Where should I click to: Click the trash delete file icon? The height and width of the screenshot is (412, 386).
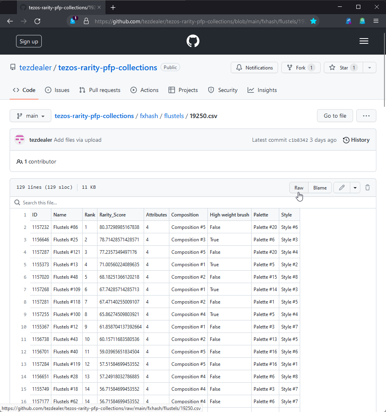[x=368, y=188]
